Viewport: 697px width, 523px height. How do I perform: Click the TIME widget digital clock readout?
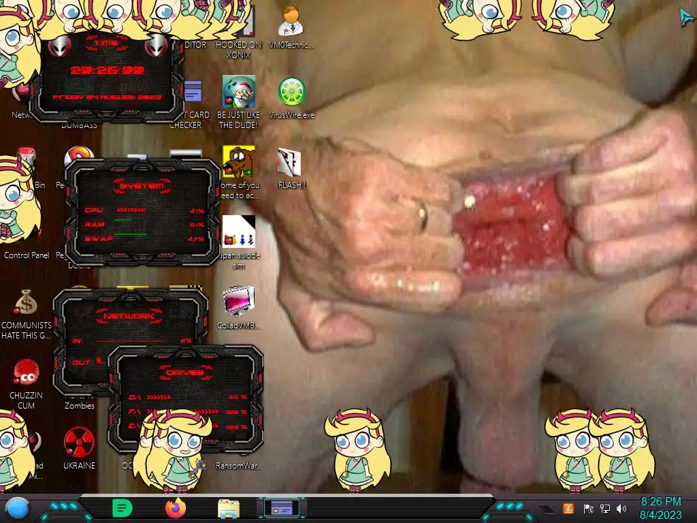(x=107, y=70)
